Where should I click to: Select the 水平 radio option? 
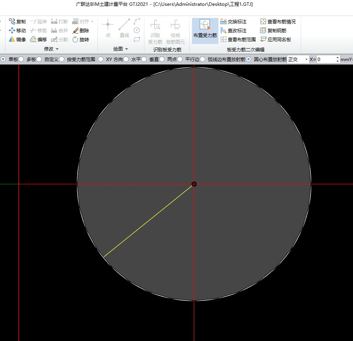pos(126,59)
